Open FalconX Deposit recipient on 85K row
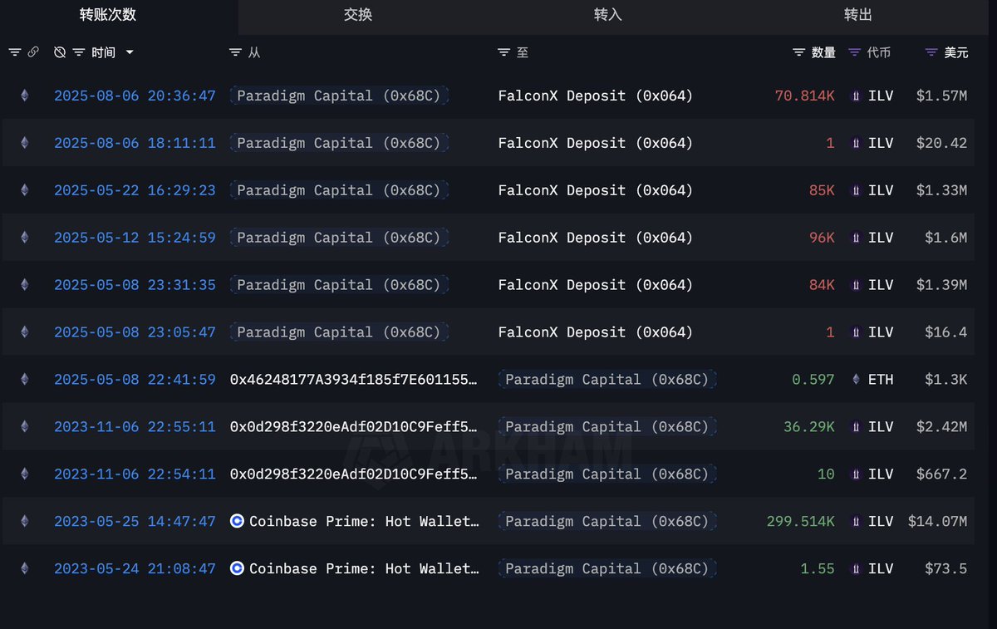This screenshot has width=997, height=629. pos(596,190)
